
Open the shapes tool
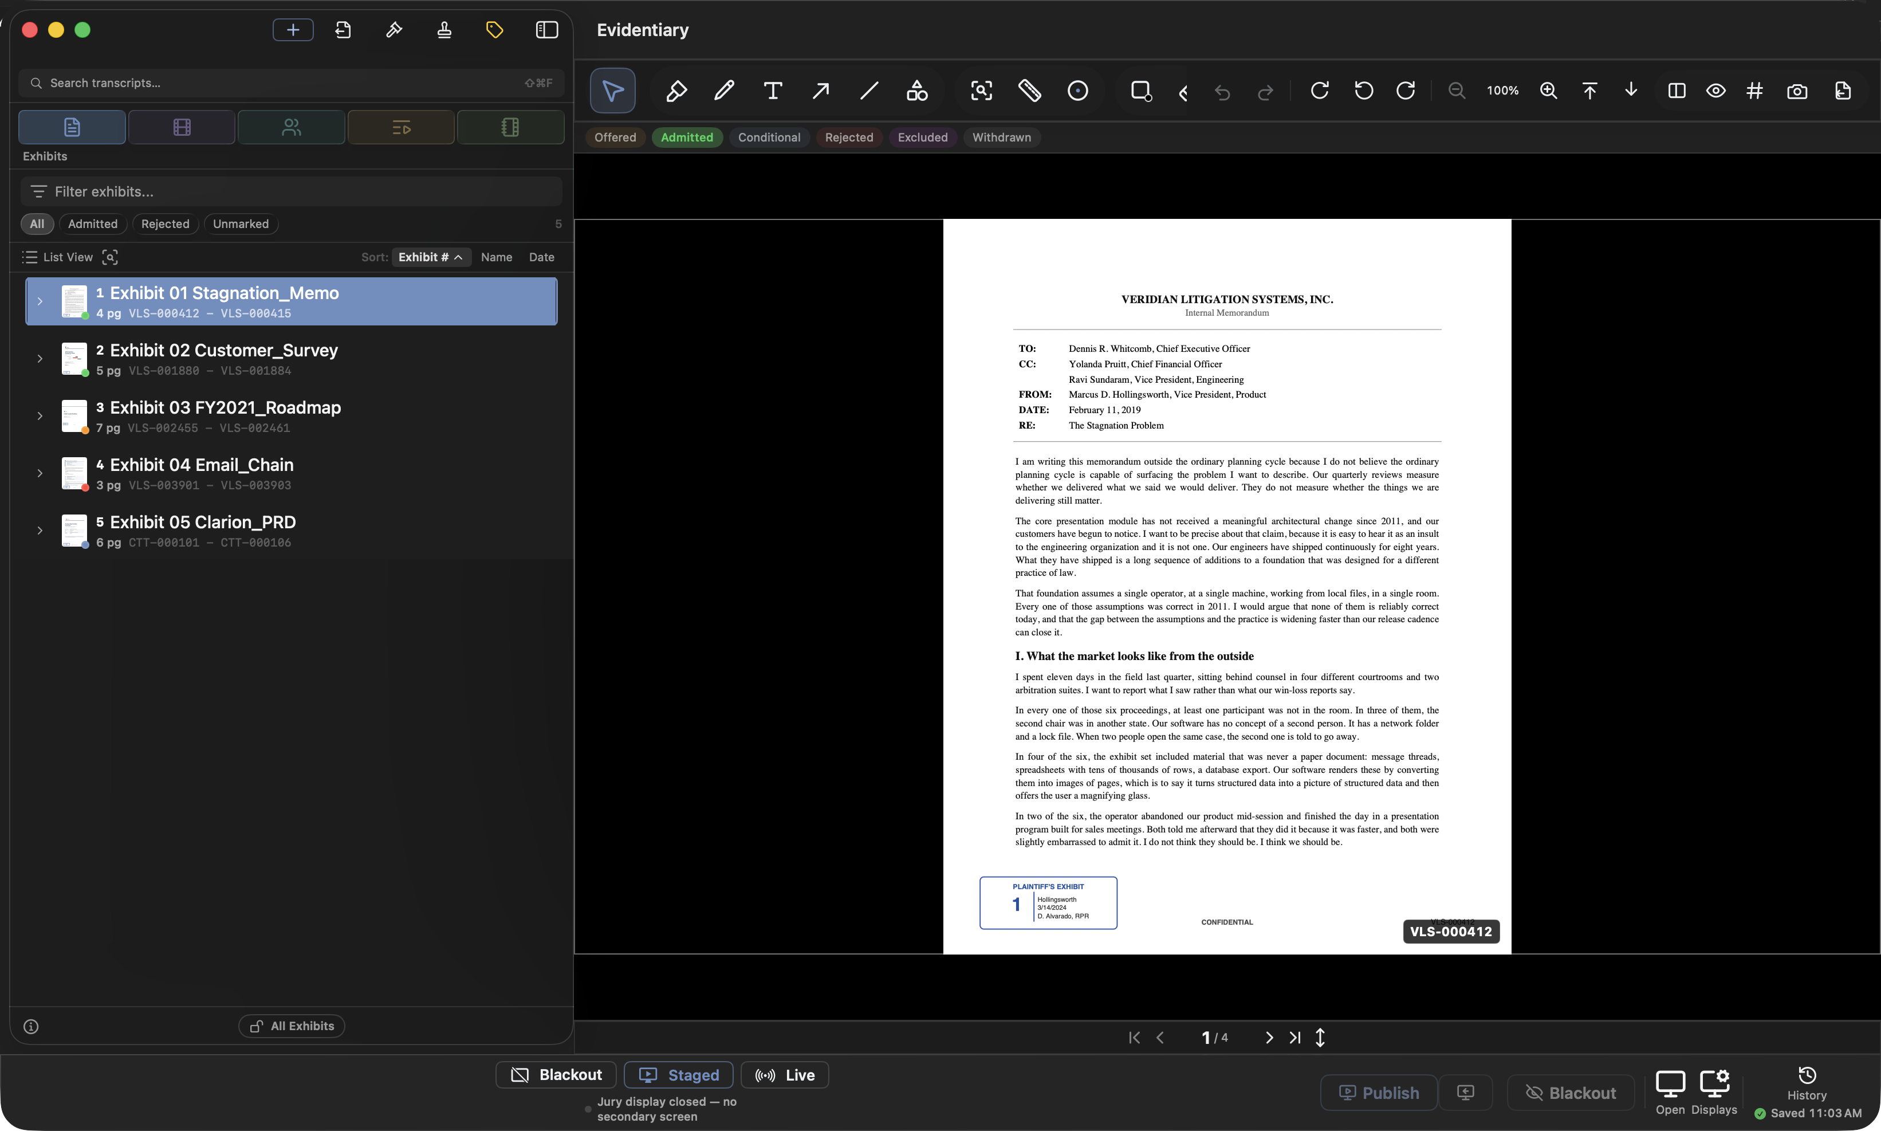[x=917, y=91]
